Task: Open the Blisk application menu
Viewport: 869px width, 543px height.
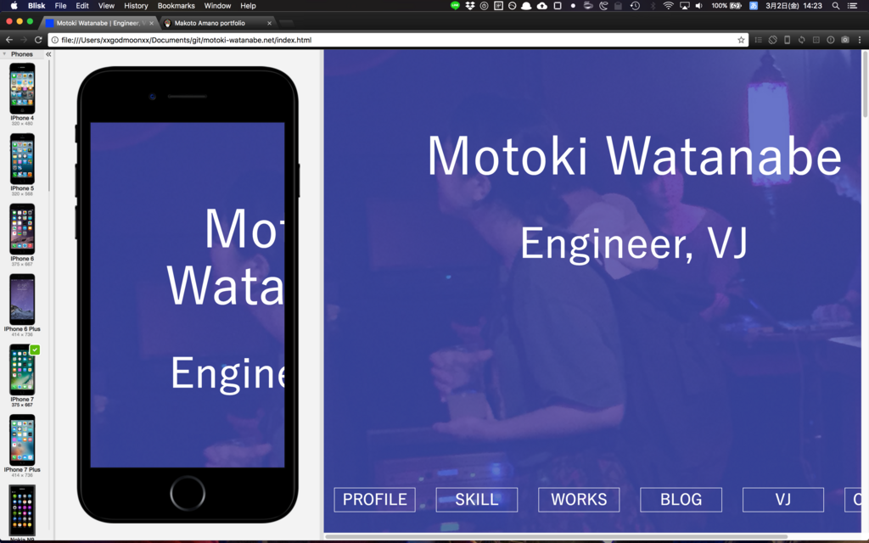Action: click(36, 6)
